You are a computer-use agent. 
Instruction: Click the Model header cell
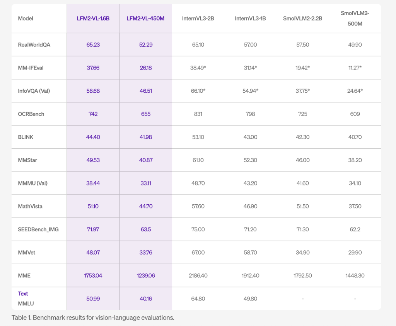[26, 19]
